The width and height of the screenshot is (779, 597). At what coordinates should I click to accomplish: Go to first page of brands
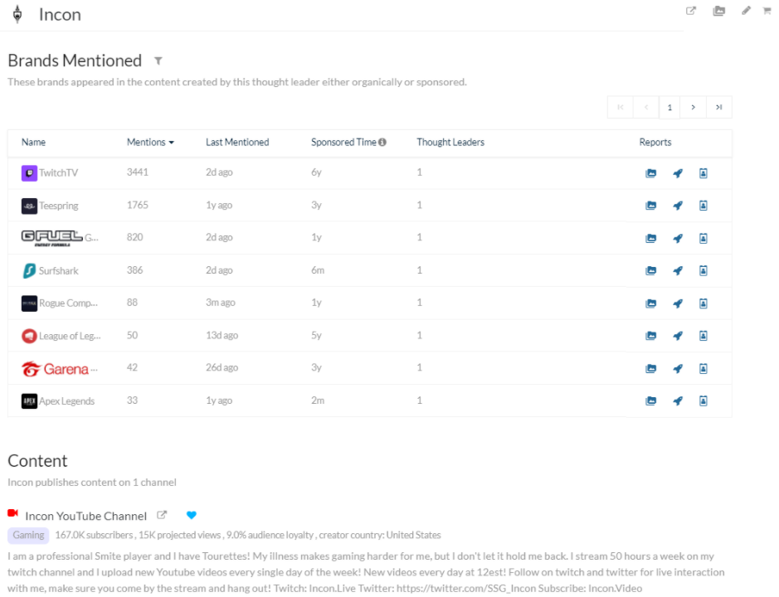[620, 107]
